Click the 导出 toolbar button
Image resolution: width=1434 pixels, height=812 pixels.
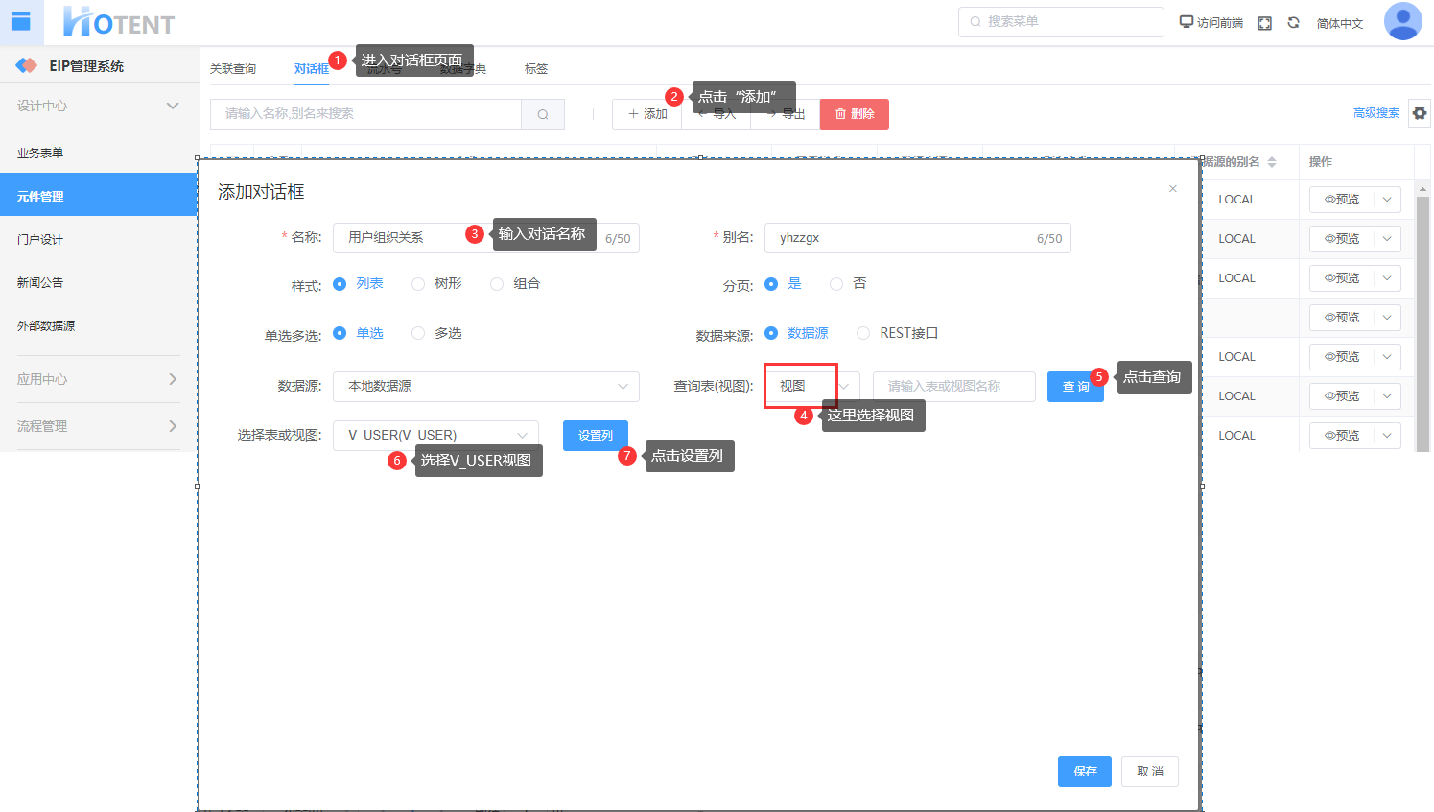click(786, 114)
